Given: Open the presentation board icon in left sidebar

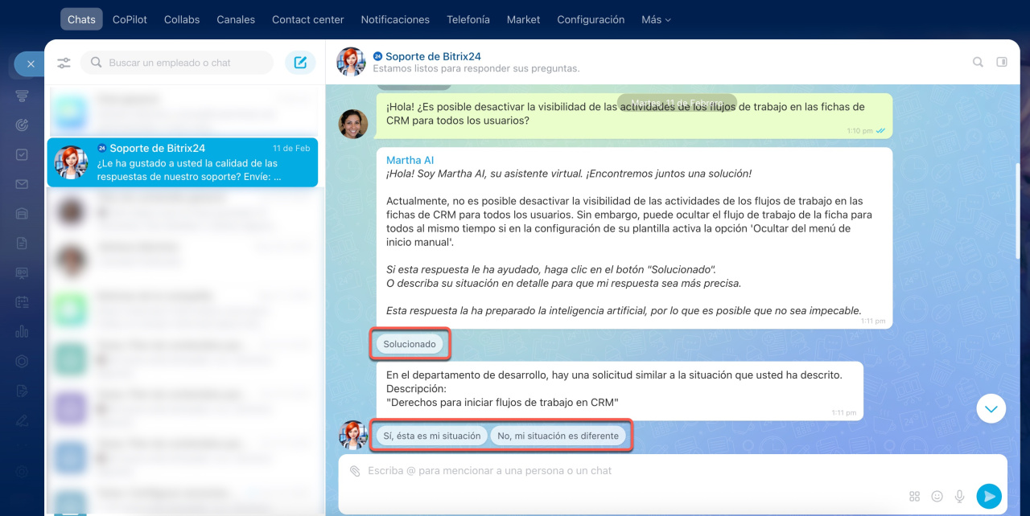Looking at the screenshot, I should click(22, 273).
